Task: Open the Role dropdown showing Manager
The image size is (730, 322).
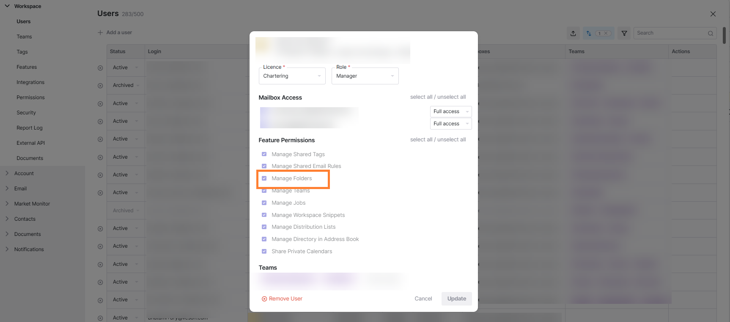Action: [x=365, y=76]
